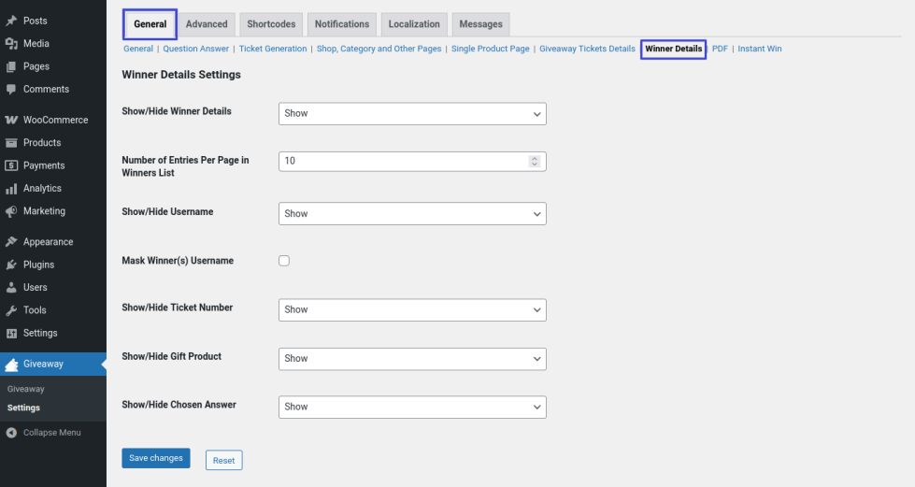This screenshot has width=915, height=487.
Task: Open the Advanced settings tab
Action: click(207, 24)
